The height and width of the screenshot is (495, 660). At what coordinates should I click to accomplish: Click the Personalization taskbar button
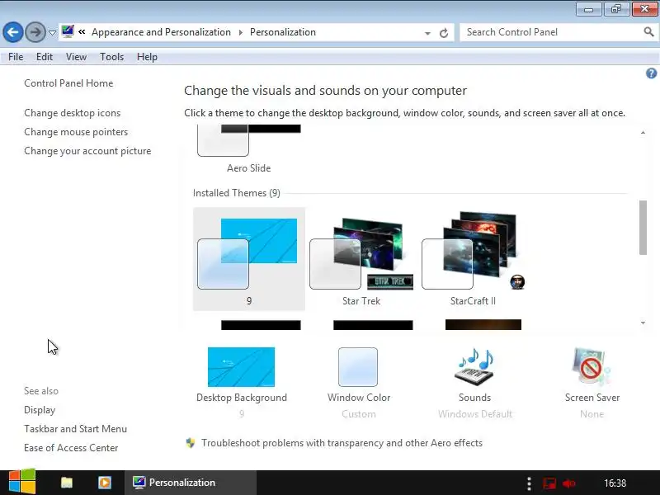pyautogui.click(x=190, y=483)
